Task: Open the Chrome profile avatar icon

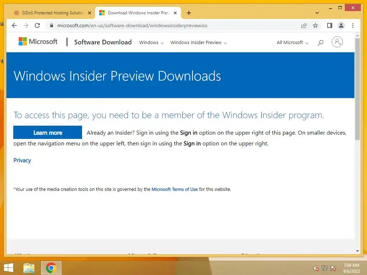Action: (x=341, y=25)
